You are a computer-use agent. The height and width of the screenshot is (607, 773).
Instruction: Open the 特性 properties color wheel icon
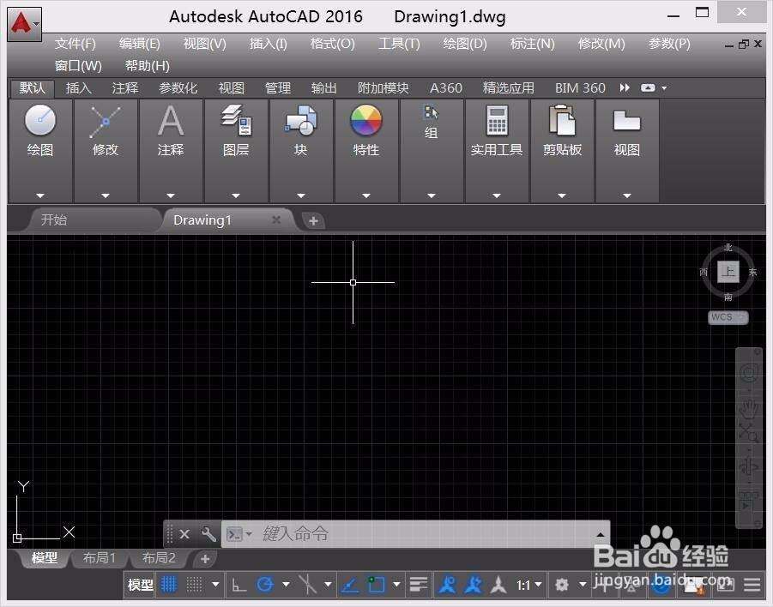coord(365,120)
